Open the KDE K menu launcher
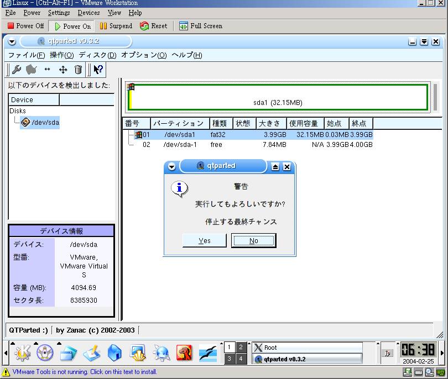This screenshot has width=448, height=379. tap(23, 352)
